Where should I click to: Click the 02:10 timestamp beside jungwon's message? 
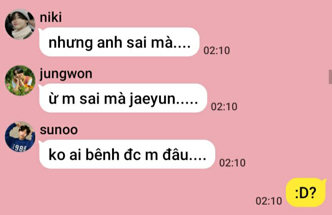(224, 106)
